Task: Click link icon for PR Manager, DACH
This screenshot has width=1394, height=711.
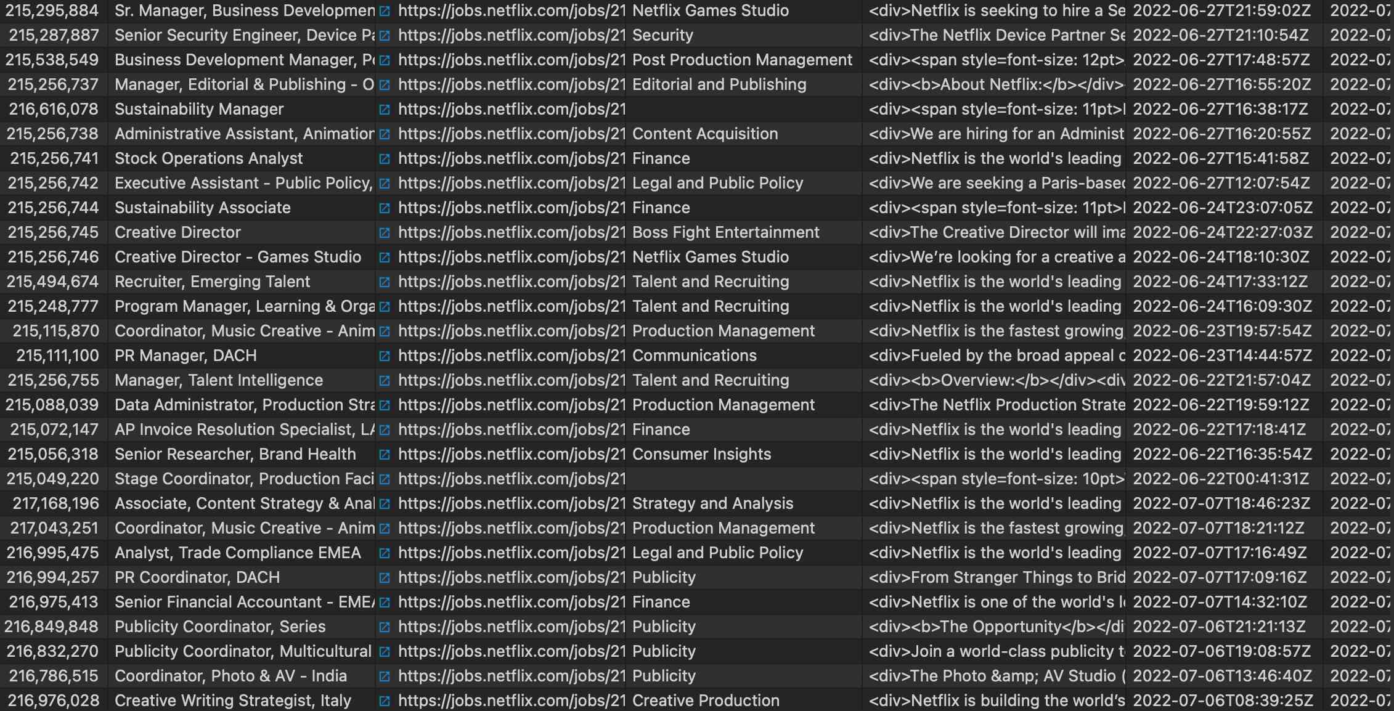Action: 385,356
